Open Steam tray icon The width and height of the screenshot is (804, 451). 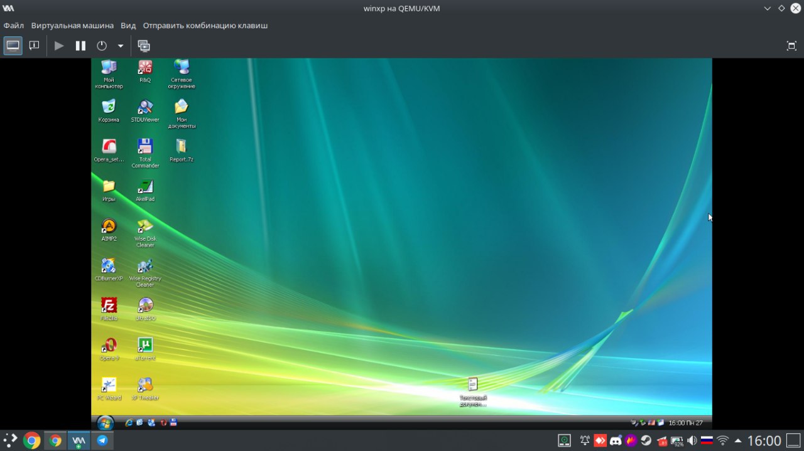point(646,441)
